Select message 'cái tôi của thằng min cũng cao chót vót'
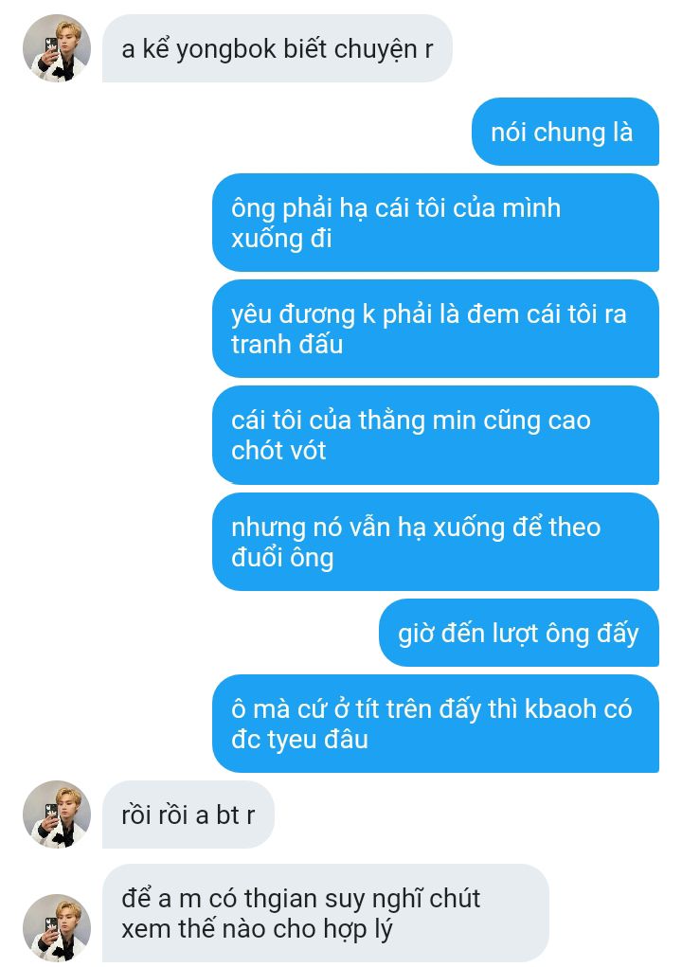 click(436, 436)
